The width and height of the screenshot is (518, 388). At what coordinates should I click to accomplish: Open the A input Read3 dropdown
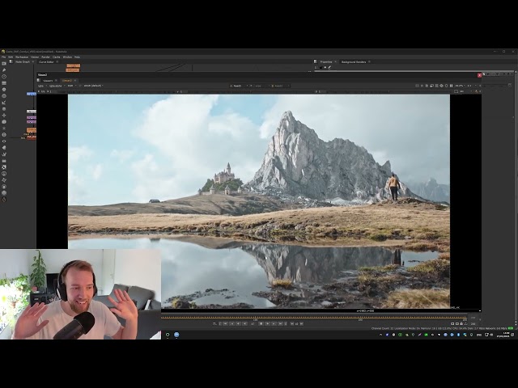click(x=239, y=86)
